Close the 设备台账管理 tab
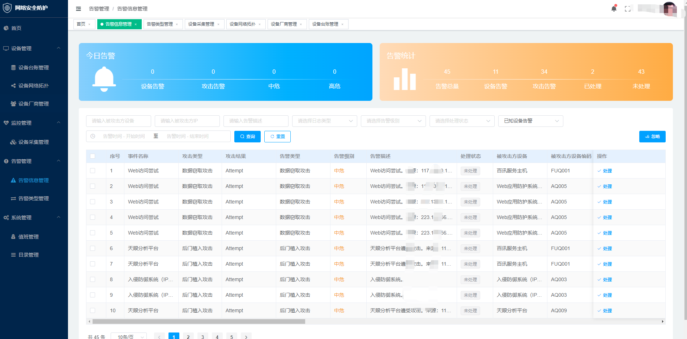Image resolution: width=687 pixels, height=339 pixels. click(342, 24)
